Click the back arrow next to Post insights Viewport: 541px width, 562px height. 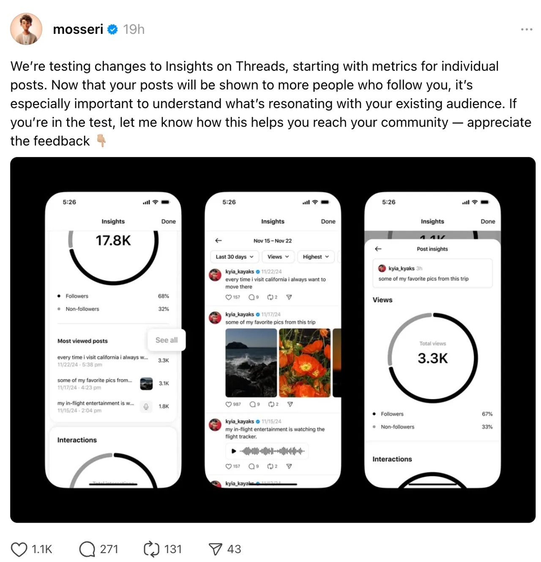pyautogui.click(x=378, y=249)
